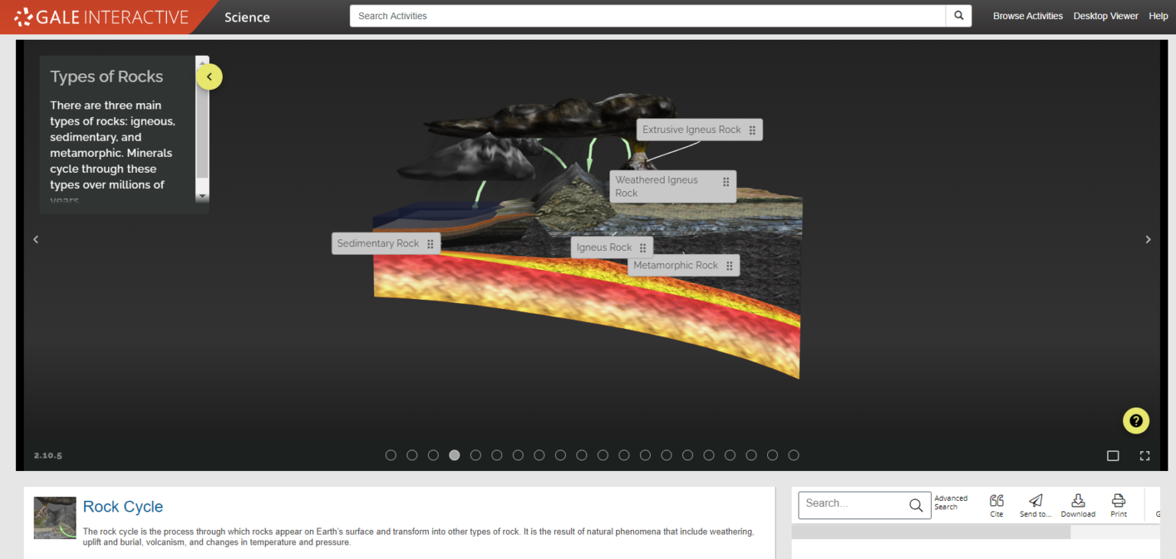
Task: Enter fullscreen with the expand icon
Action: tap(1145, 455)
